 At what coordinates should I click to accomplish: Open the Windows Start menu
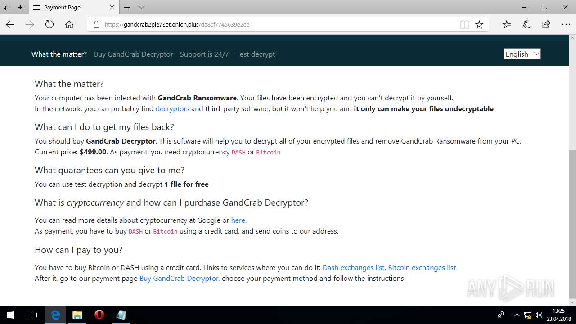[x=11, y=315]
